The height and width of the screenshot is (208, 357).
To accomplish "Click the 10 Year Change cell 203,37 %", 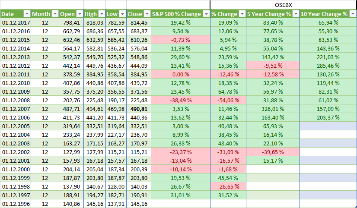I will (x=328, y=118).
